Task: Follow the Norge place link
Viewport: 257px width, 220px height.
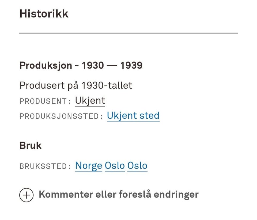Action: point(89,166)
